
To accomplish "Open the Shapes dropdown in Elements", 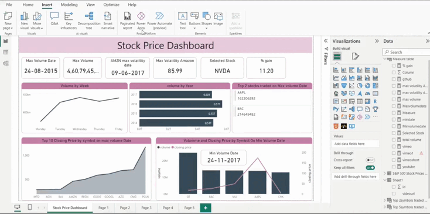I will 206,28.
